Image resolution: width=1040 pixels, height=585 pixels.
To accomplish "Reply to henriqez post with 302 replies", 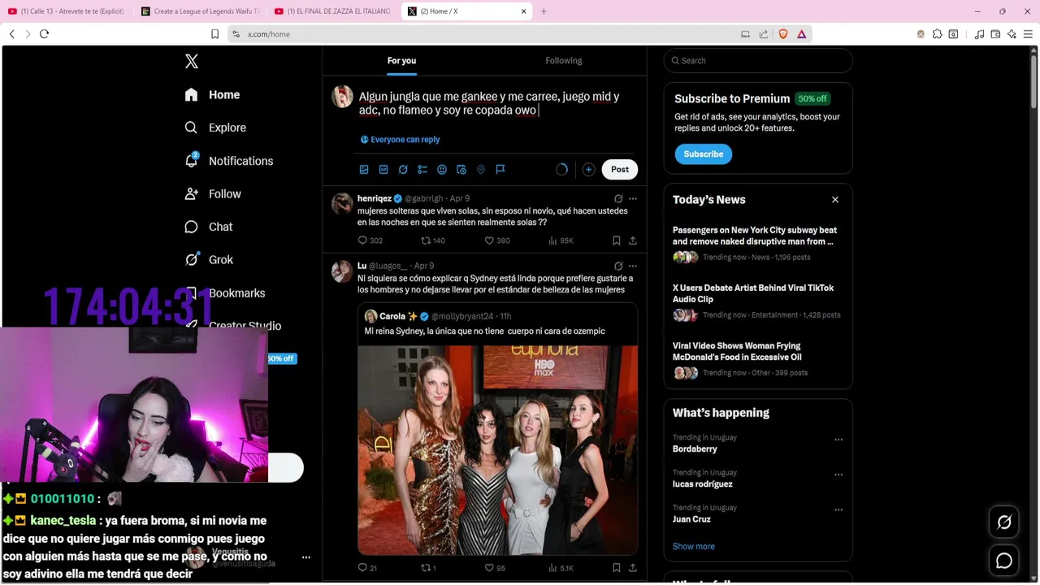I will point(370,240).
